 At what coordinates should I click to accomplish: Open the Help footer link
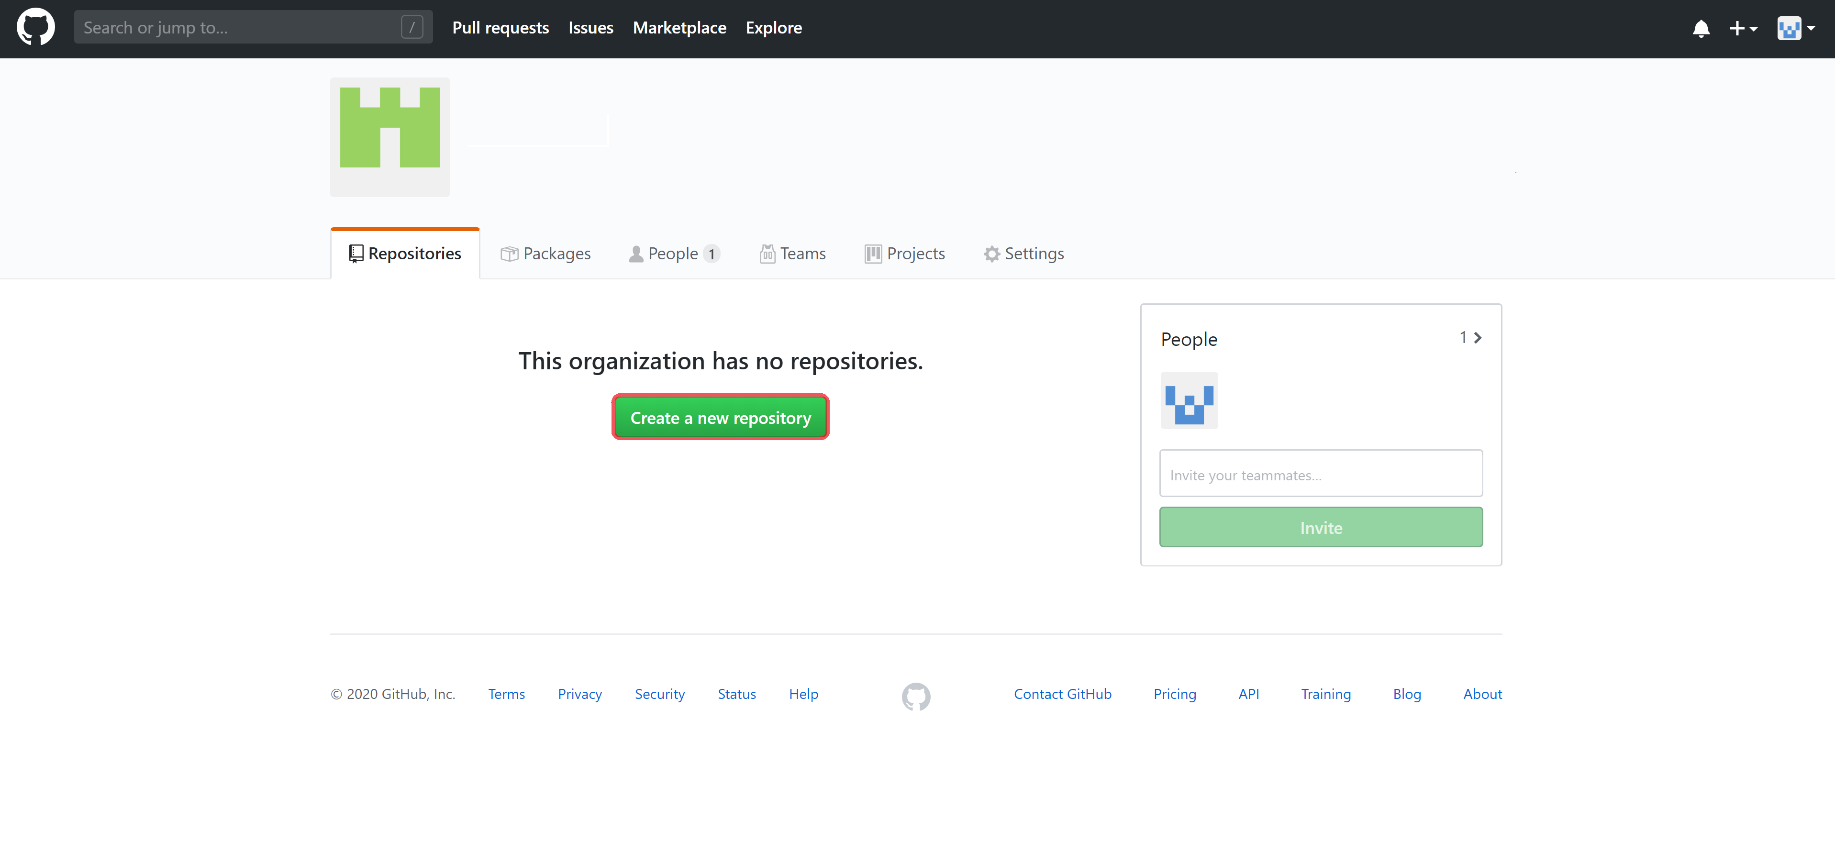pyautogui.click(x=803, y=694)
